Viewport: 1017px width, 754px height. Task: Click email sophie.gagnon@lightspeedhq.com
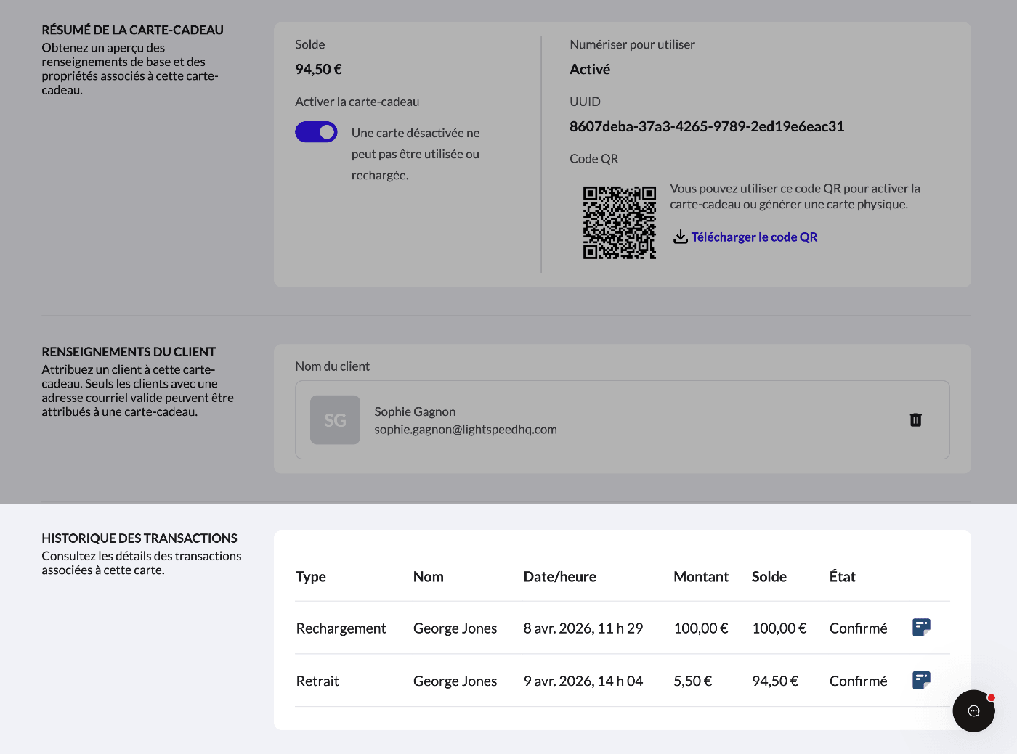(466, 429)
